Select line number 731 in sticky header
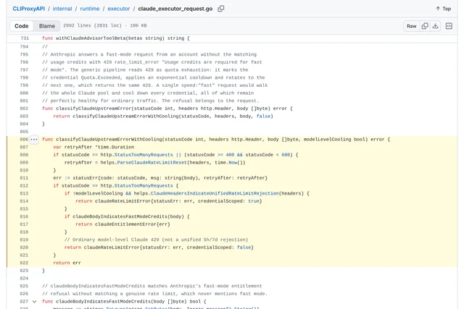Image resolution: width=464 pixels, height=309 pixels. (25, 38)
